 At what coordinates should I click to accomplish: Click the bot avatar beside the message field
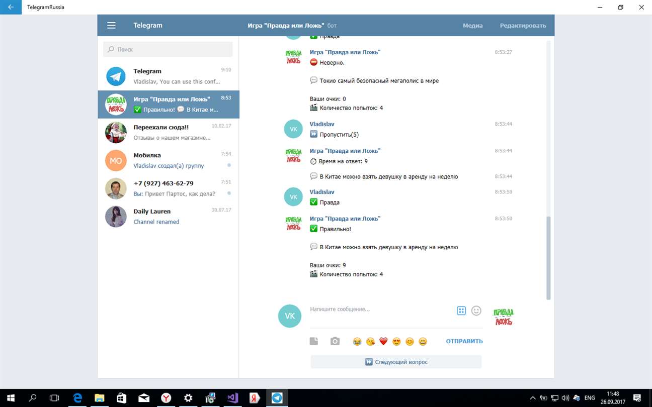pyautogui.click(x=503, y=317)
